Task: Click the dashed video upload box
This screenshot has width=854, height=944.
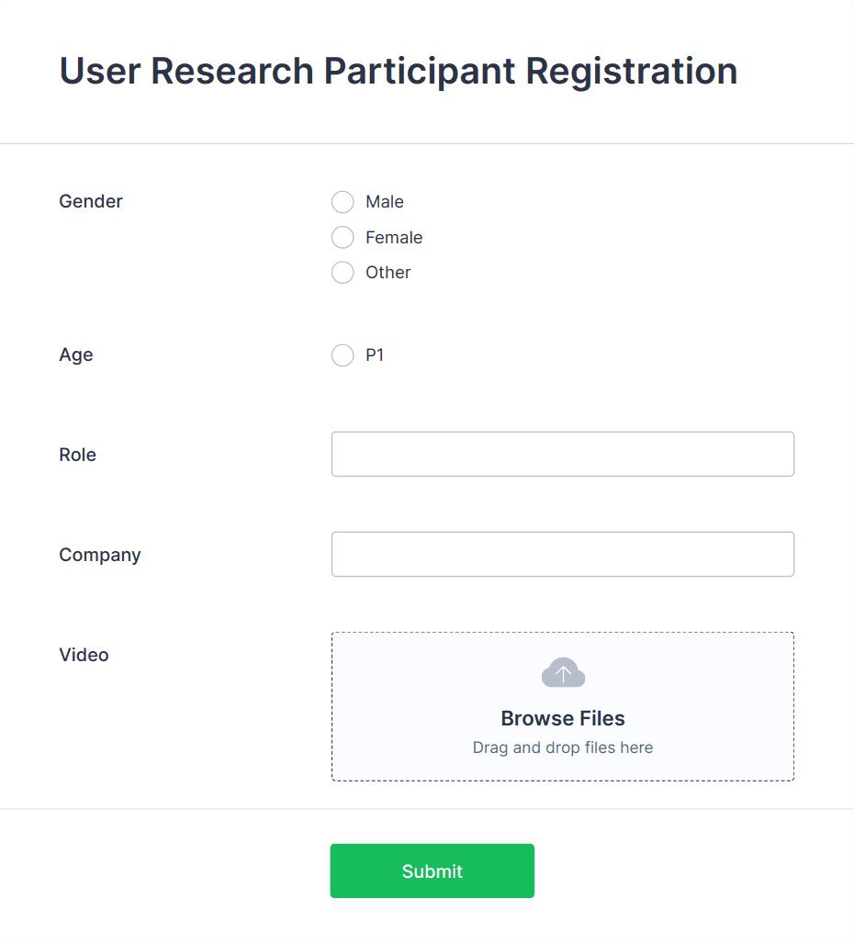Action: [x=563, y=705]
